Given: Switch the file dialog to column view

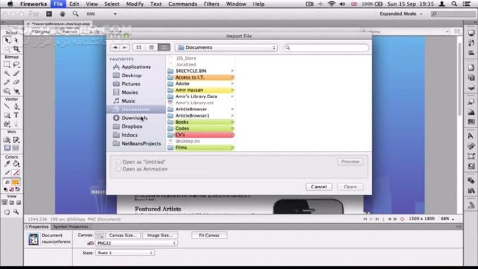Looking at the screenshot, I should pyautogui.click(x=164, y=47).
